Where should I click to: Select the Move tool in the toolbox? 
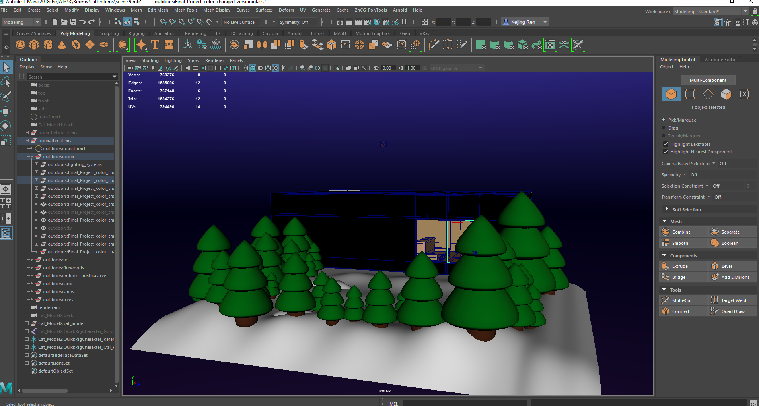pos(6,111)
